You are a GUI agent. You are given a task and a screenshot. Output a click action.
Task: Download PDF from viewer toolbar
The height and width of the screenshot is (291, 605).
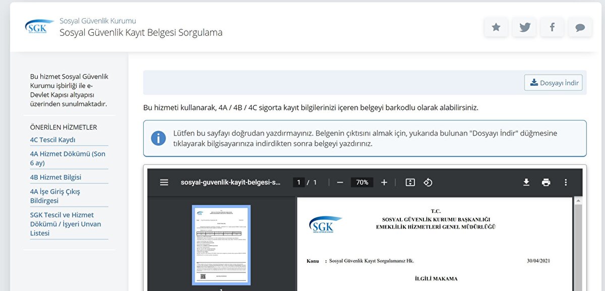(526, 183)
